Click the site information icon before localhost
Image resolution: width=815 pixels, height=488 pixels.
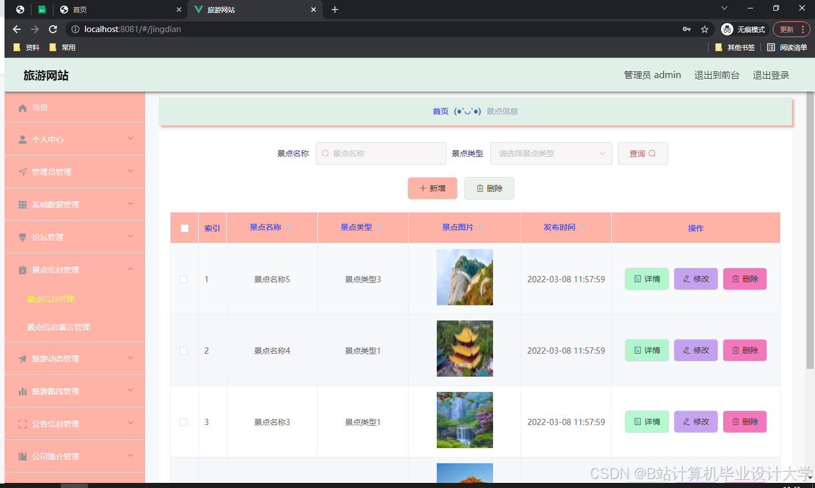coord(75,29)
